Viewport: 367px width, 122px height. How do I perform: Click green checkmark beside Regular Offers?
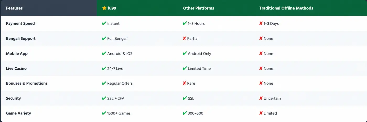[104, 83]
